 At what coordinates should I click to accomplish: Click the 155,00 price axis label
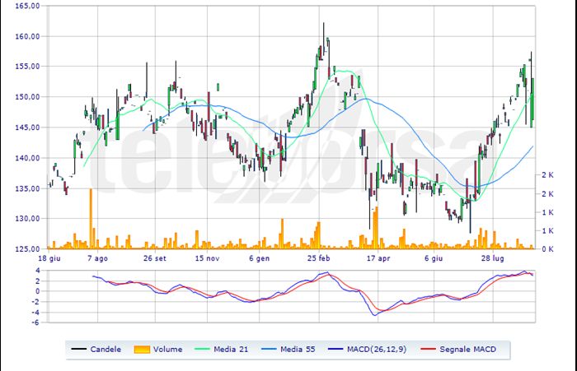coord(27,67)
